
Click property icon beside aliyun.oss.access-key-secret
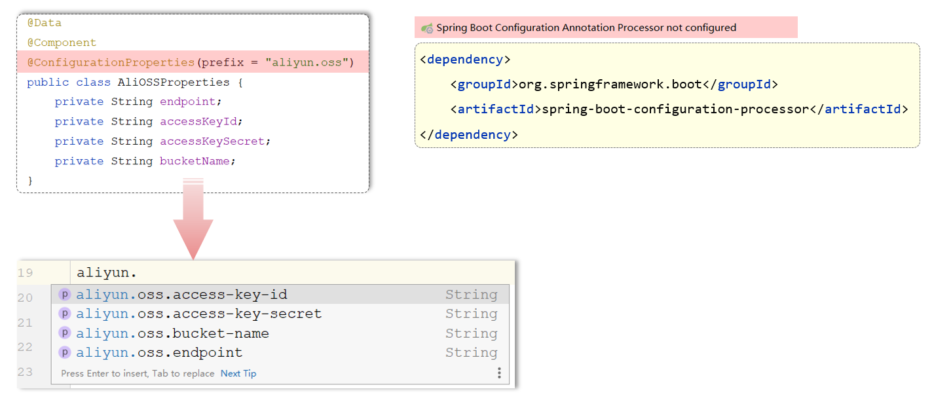click(x=64, y=314)
